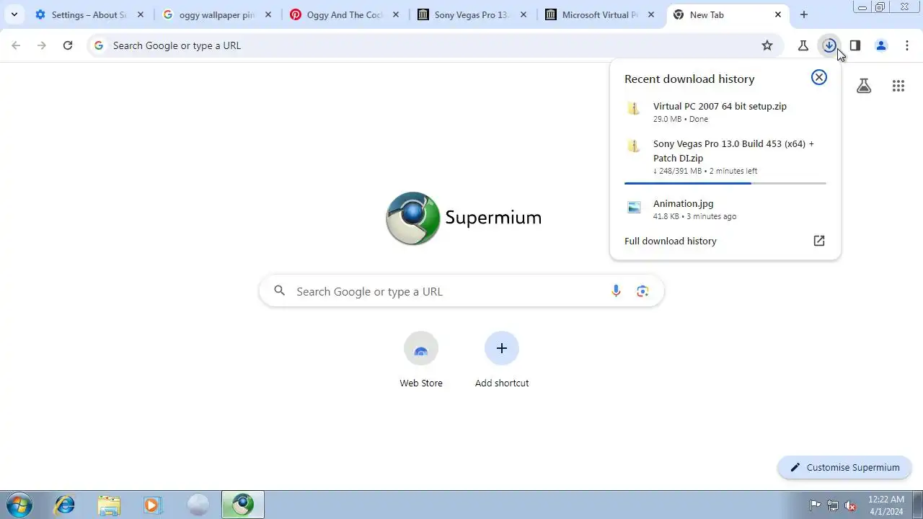
Task: Open the Web Store shortcut
Action: pyautogui.click(x=421, y=360)
